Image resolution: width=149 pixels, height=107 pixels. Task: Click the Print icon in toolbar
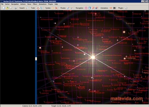15,8
